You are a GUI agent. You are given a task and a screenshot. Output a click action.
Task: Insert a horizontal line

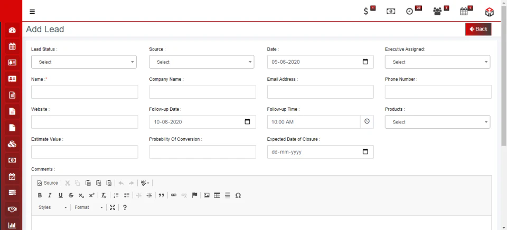[228, 195]
